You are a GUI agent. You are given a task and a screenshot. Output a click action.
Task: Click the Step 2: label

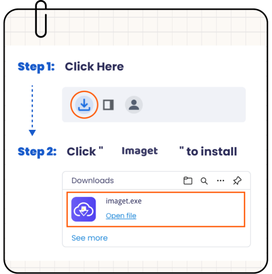pos(37,152)
